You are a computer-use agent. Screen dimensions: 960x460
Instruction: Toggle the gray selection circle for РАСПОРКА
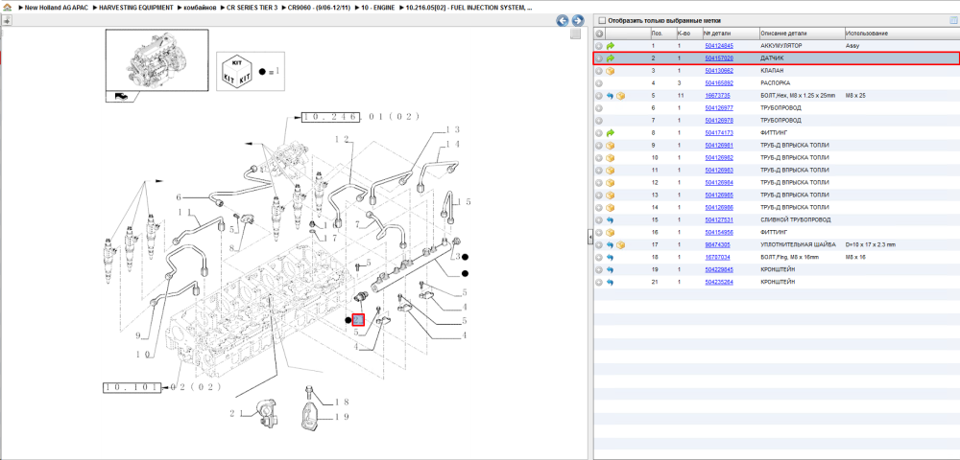(599, 83)
